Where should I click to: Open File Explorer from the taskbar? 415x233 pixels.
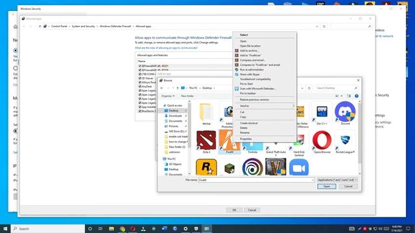coord(112,228)
